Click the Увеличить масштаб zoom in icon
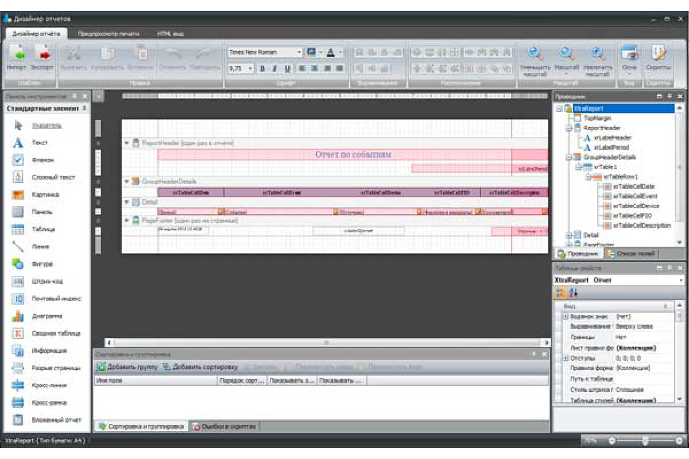Screen dimensions: 689x459 [598, 53]
